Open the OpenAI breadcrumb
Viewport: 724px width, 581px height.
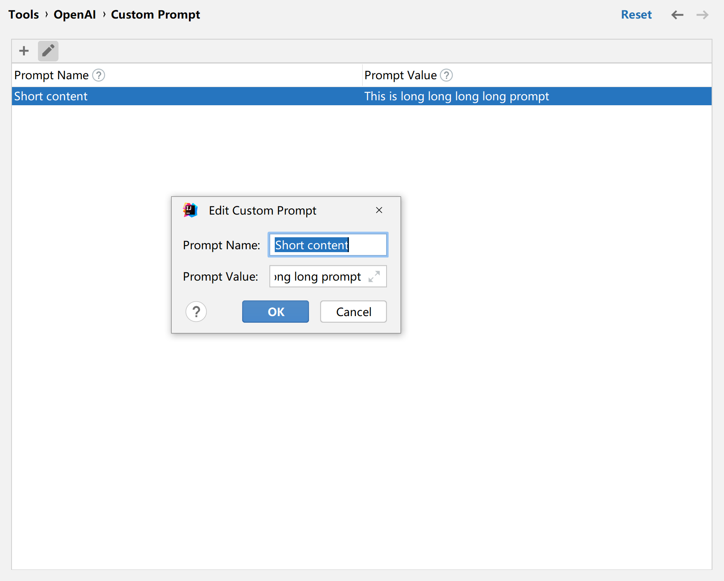click(x=75, y=14)
